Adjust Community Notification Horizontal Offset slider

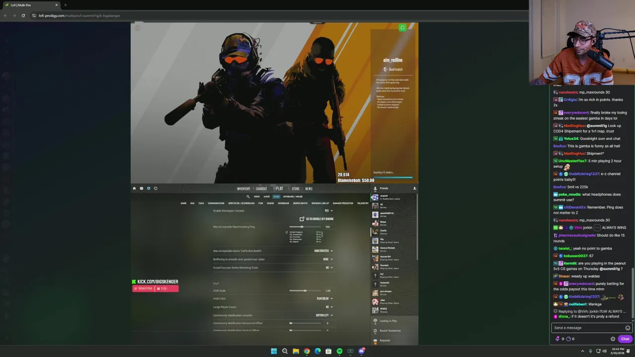coord(305,323)
